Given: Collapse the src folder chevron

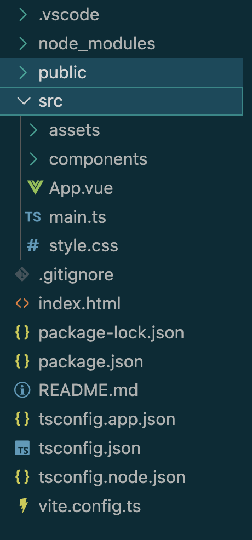Looking at the screenshot, I should coord(24,101).
